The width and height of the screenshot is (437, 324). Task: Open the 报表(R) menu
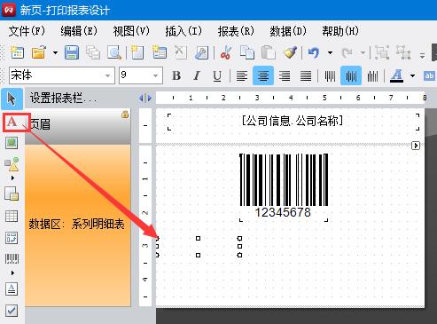click(236, 31)
